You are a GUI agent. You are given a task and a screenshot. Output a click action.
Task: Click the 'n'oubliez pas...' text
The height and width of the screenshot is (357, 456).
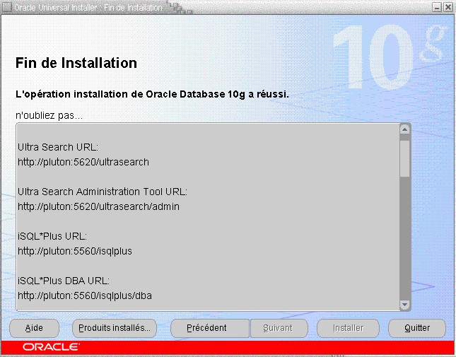49,116
